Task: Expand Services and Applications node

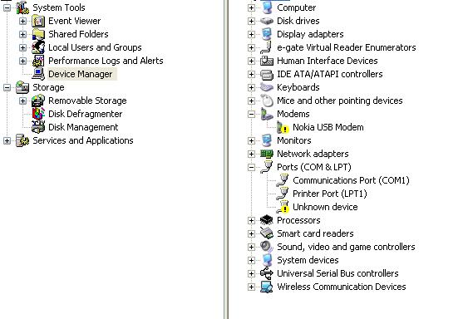Action: click(x=7, y=140)
